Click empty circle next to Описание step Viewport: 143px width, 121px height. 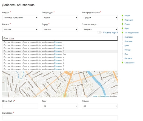coord(122,41)
